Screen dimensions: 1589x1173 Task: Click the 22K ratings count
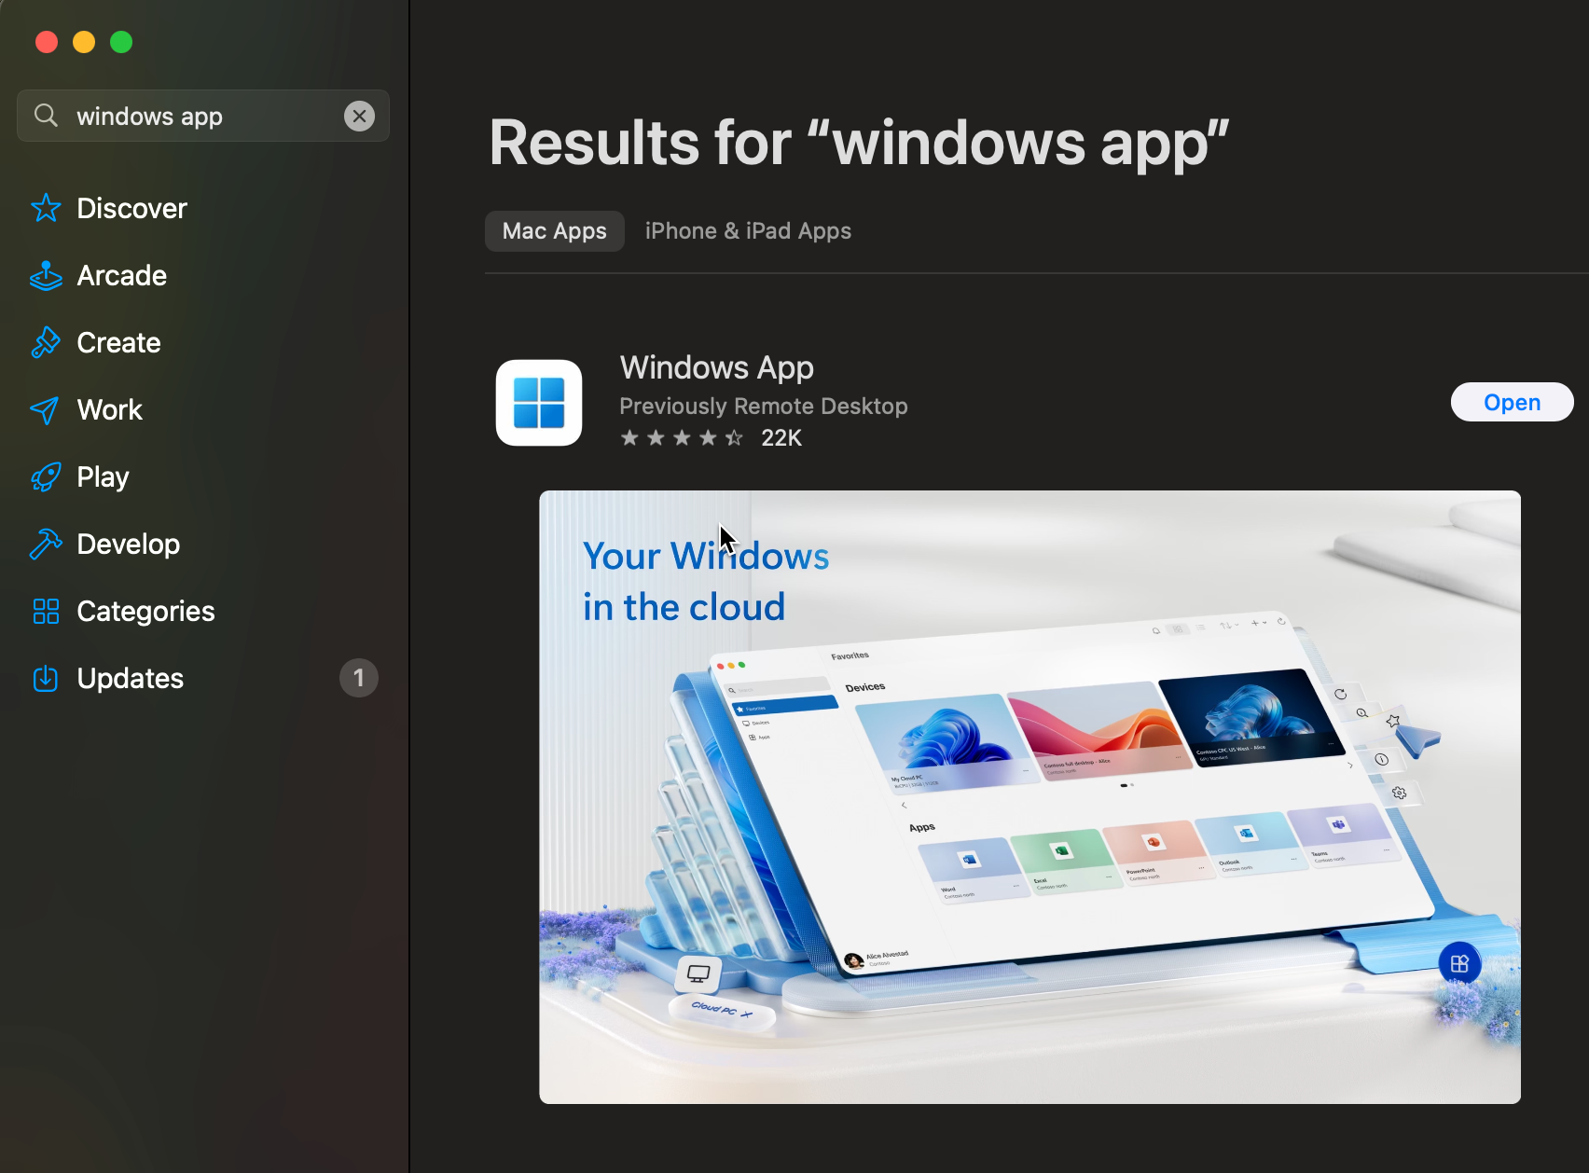(x=781, y=437)
